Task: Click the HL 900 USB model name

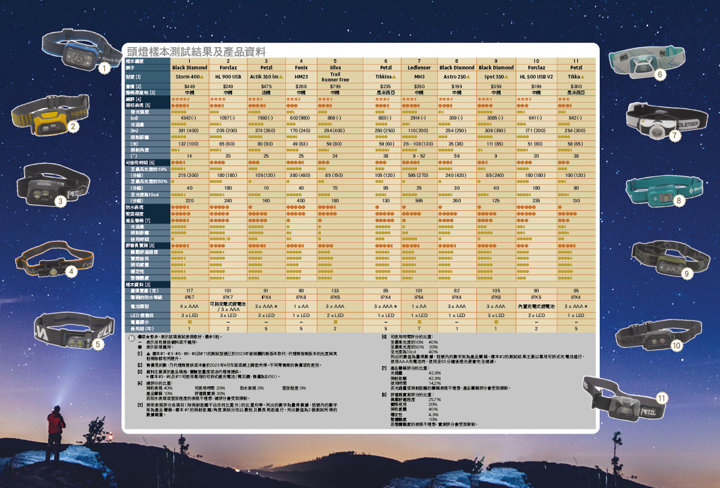Action: pos(228,77)
